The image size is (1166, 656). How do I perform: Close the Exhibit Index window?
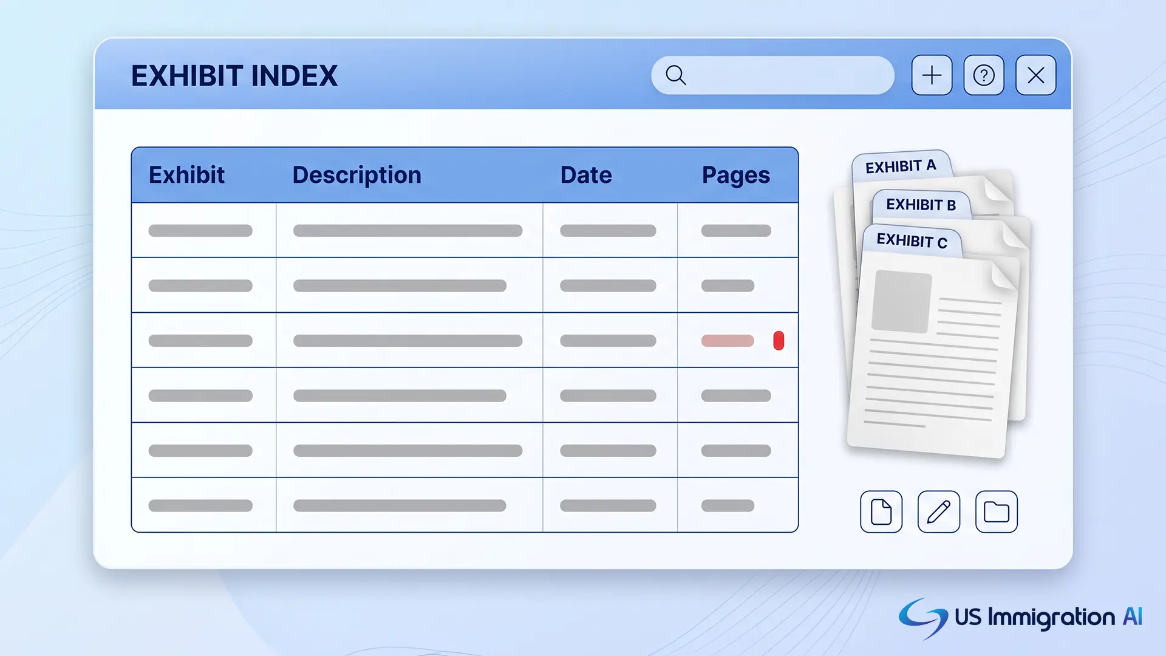[x=1036, y=75]
